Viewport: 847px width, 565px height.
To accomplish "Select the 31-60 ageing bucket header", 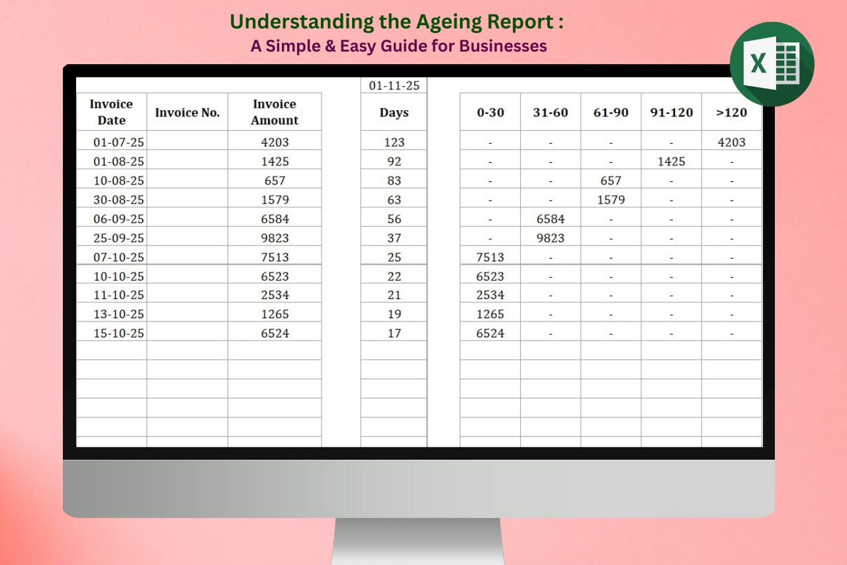I will click(551, 112).
